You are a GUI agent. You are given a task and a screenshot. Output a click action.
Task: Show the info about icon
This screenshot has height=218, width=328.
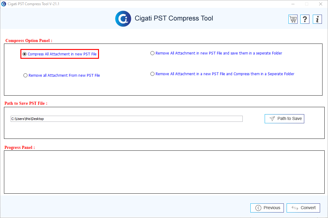(x=317, y=19)
